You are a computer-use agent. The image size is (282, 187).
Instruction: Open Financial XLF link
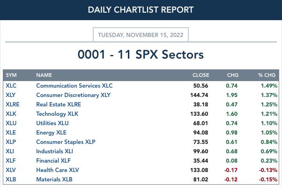click(x=53, y=161)
